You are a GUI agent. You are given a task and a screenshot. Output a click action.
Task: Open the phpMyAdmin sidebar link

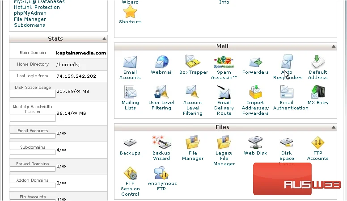(x=30, y=13)
